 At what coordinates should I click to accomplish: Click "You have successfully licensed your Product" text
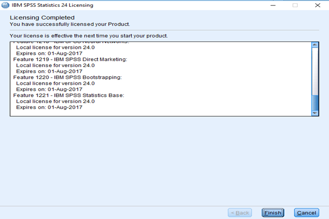[70, 24]
